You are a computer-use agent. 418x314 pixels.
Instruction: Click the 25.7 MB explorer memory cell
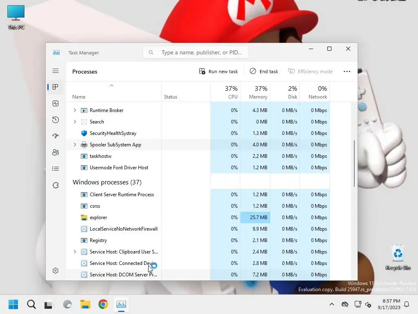pos(256,218)
